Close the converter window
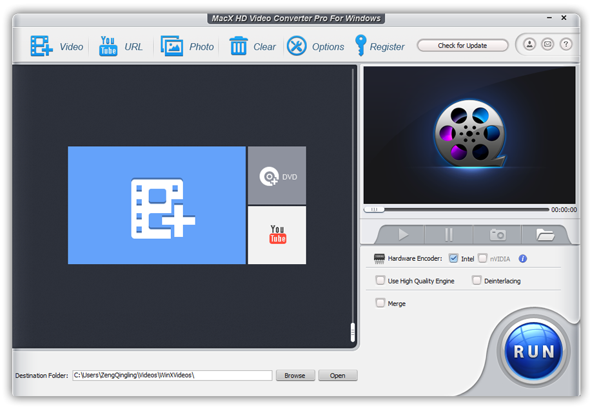 [x=564, y=17]
